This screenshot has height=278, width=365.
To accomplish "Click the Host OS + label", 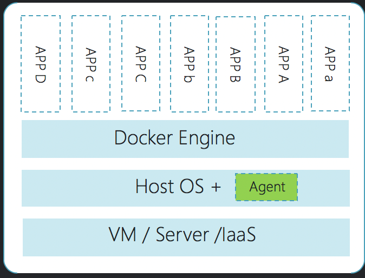I will [x=178, y=187].
